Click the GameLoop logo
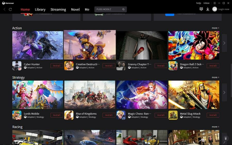This screenshot has width=232, height=145. [8, 3]
